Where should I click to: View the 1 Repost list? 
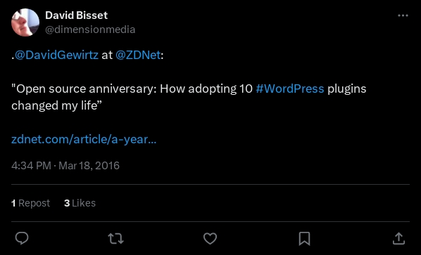tap(30, 203)
